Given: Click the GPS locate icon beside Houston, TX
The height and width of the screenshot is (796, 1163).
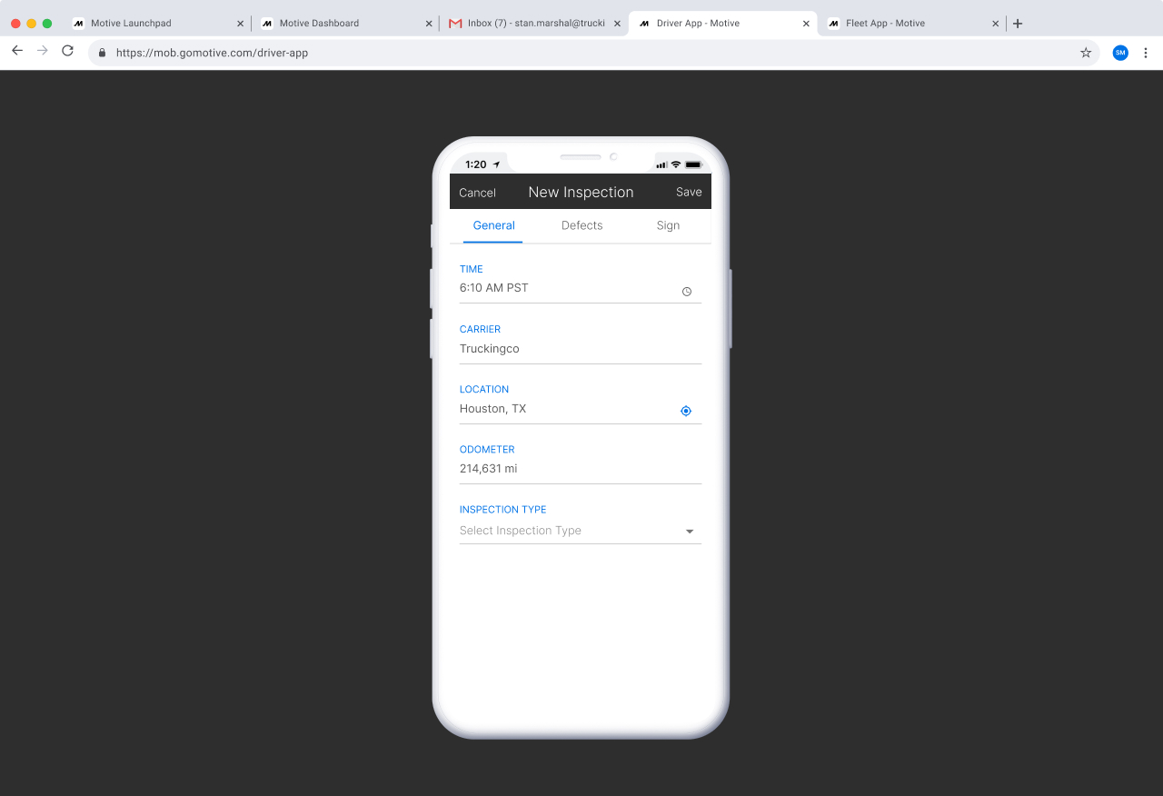Looking at the screenshot, I should (x=686, y=411).
